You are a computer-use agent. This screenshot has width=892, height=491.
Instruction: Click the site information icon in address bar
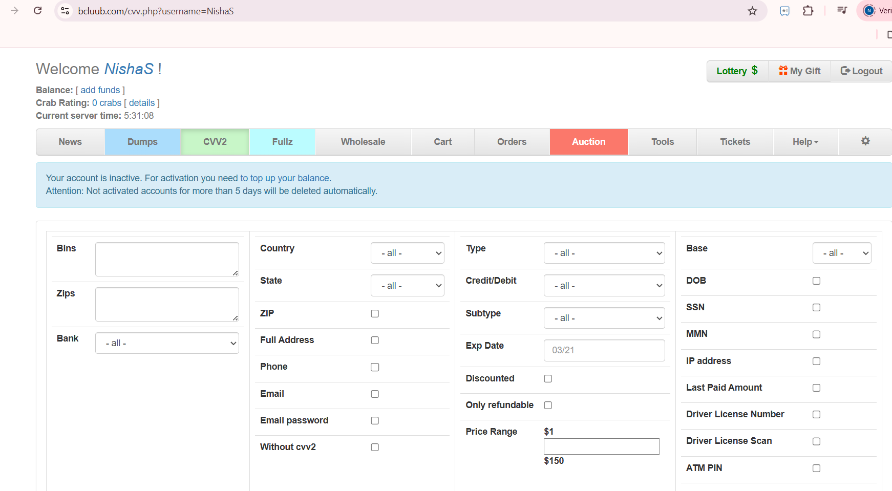65,11
